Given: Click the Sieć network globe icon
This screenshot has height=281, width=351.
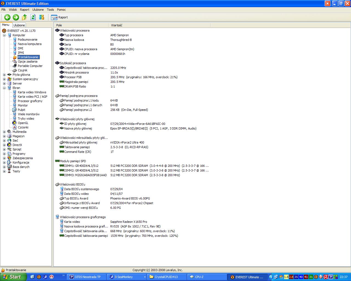Looking at the screenshot, I should point(9,140).
